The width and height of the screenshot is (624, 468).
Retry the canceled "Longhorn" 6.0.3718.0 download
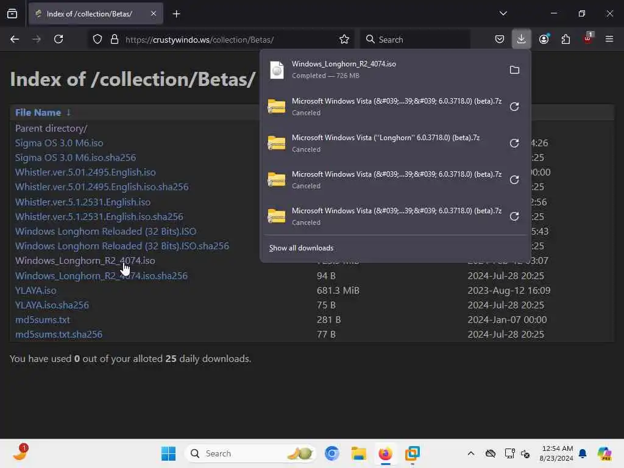(514, 143)
